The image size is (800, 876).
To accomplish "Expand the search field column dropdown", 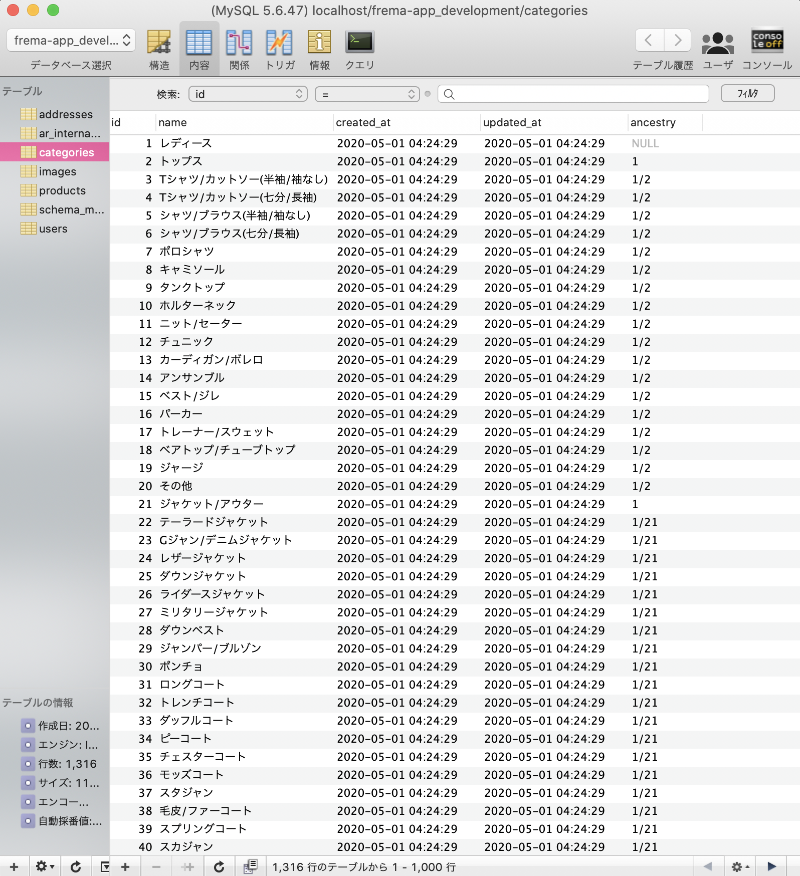I will (248, 94).
